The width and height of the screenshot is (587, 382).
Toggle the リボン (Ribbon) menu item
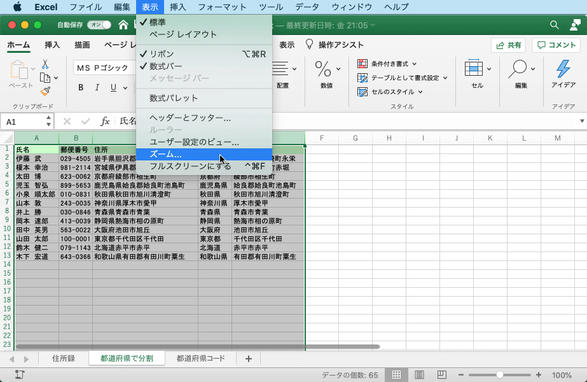[204, 54]
